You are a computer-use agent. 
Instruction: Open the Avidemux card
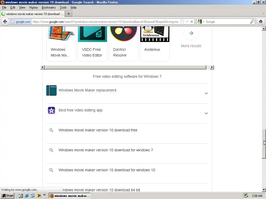pos(155,43)
